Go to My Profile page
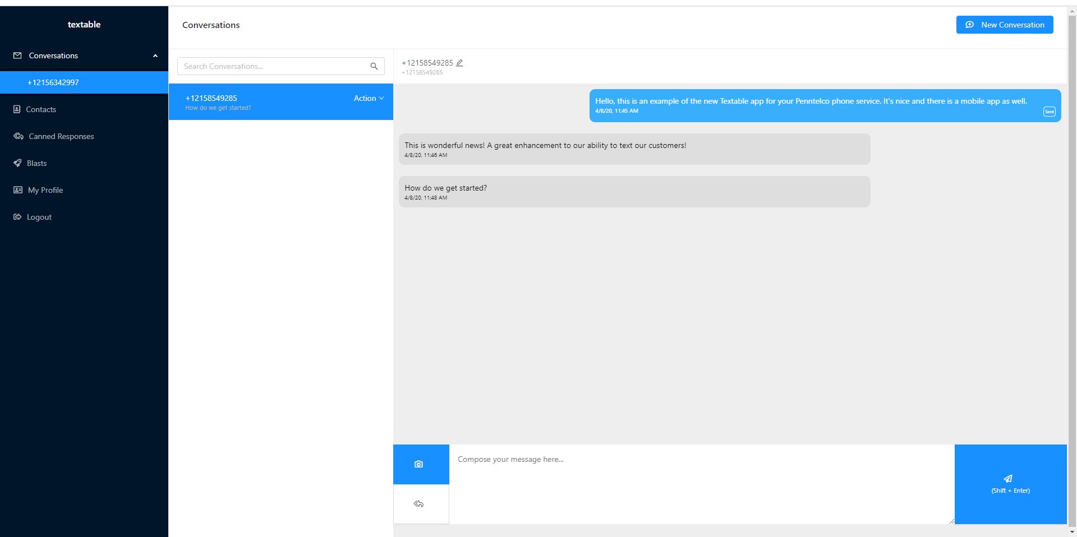The height and width of the screenshot is (537, 1077). point(45,190)
